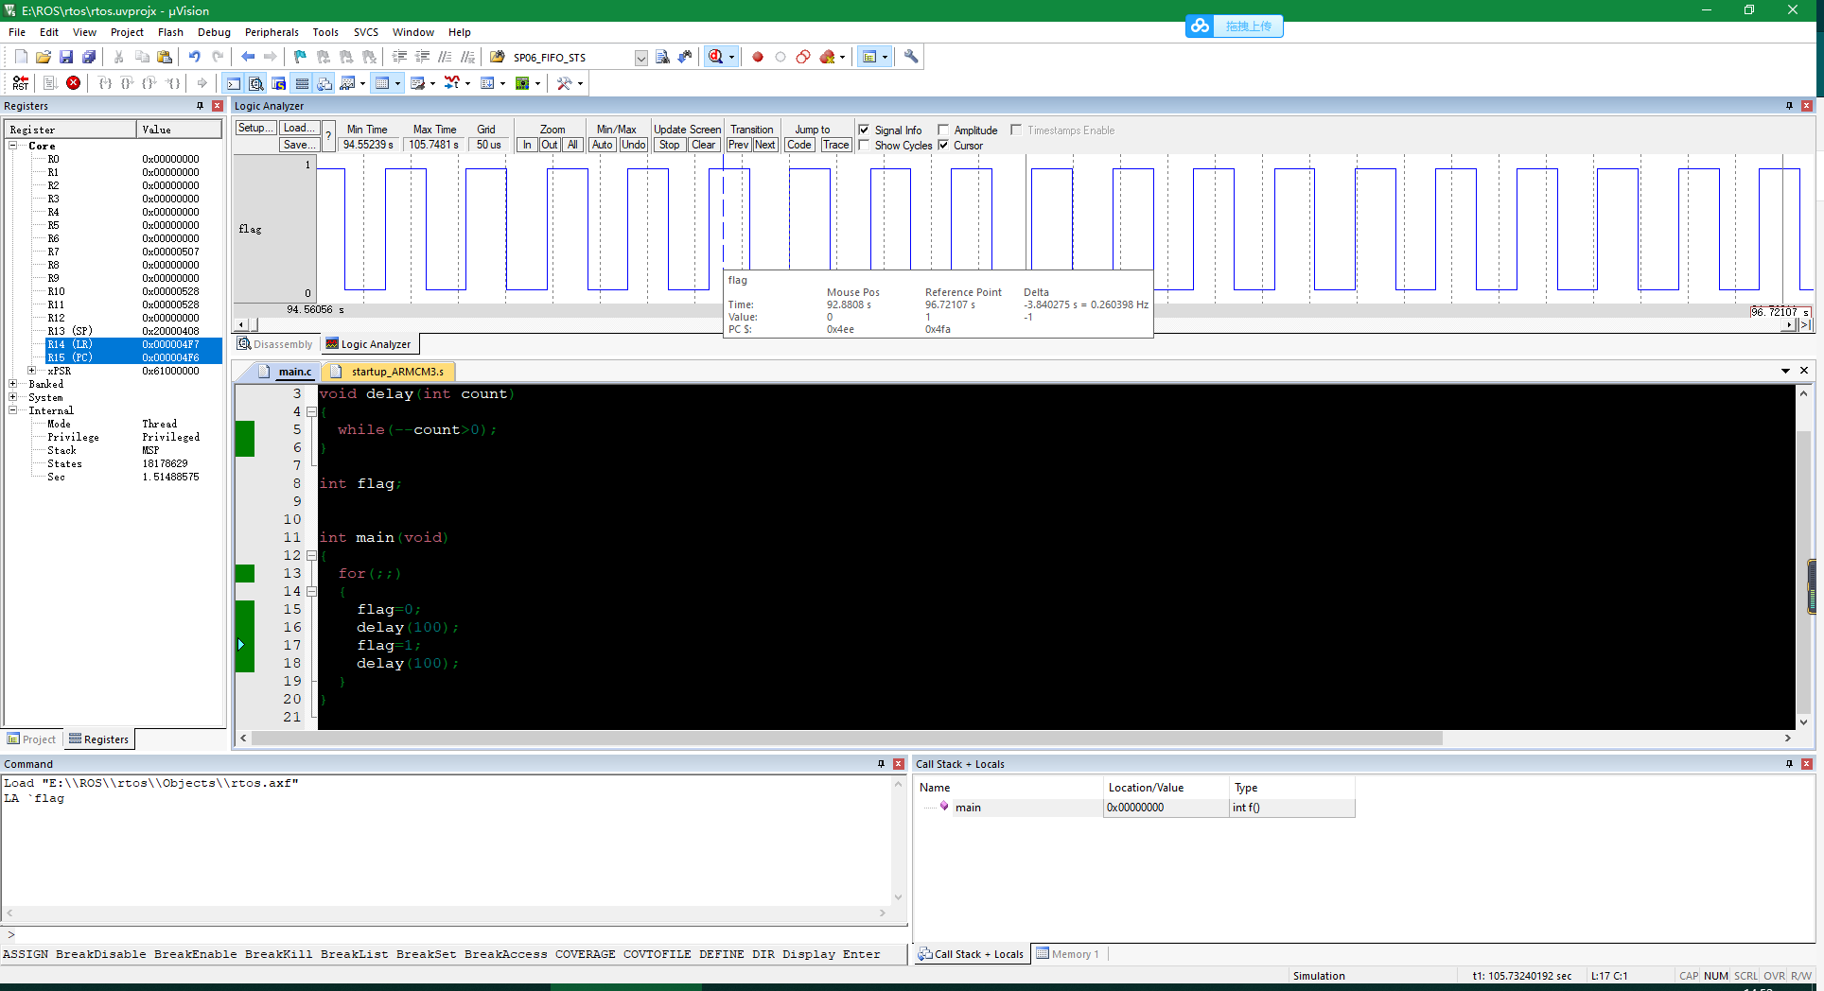Open the Toolbox hammer-and-wrench icon
The image size is (1824, 991).
565,83
